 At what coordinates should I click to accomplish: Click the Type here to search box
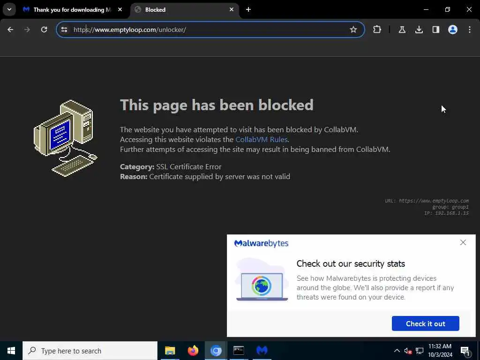pos(90,351)
